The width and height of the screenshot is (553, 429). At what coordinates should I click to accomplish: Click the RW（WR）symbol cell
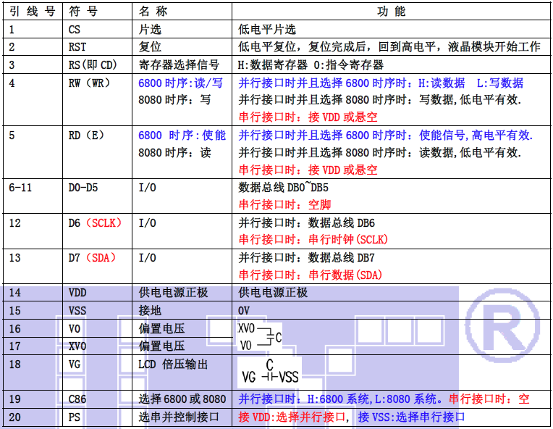(90, 83)
